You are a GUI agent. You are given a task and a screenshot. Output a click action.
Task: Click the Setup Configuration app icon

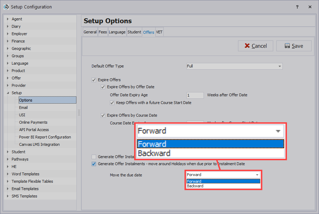6,7
